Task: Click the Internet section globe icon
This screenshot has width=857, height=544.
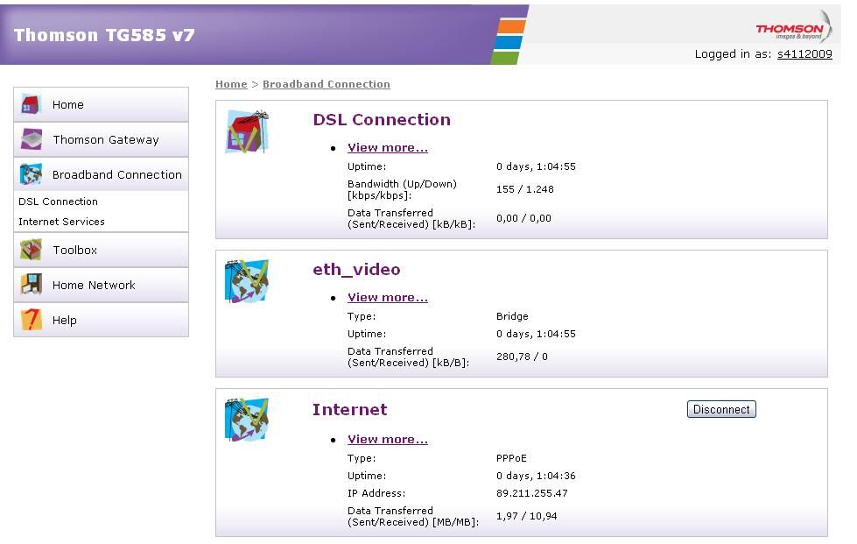Action: pos(247,420)
